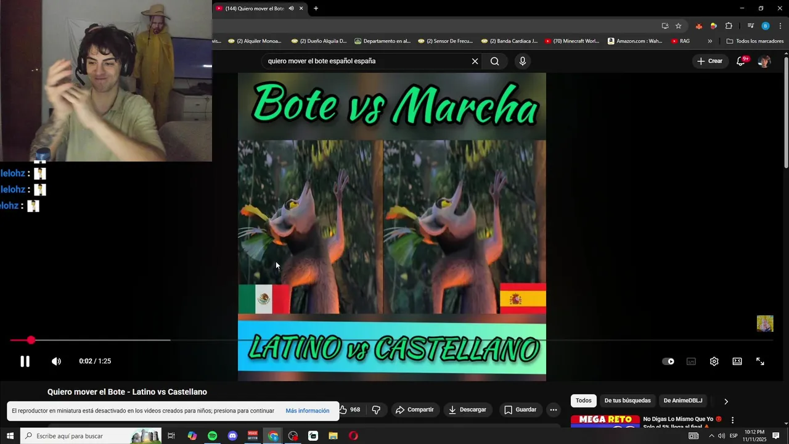Open Chrome three-dot menu
The image size is (789, 444).
pyautogui.click(x=780, y=26)
